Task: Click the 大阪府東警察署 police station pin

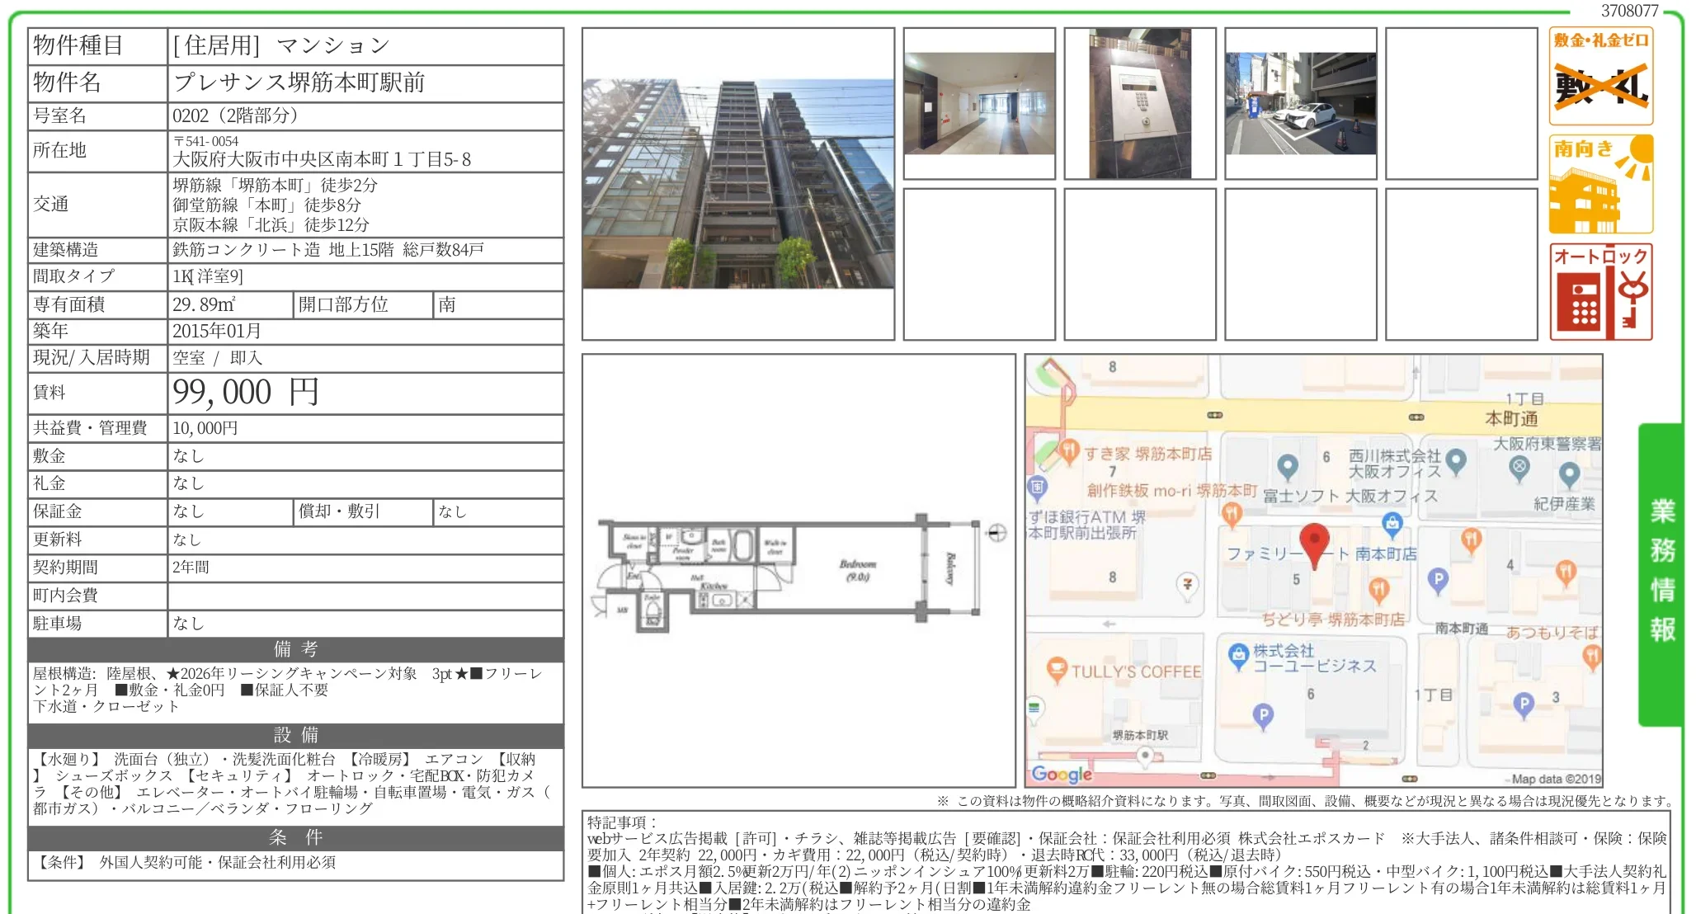Action: (1519, 467)
